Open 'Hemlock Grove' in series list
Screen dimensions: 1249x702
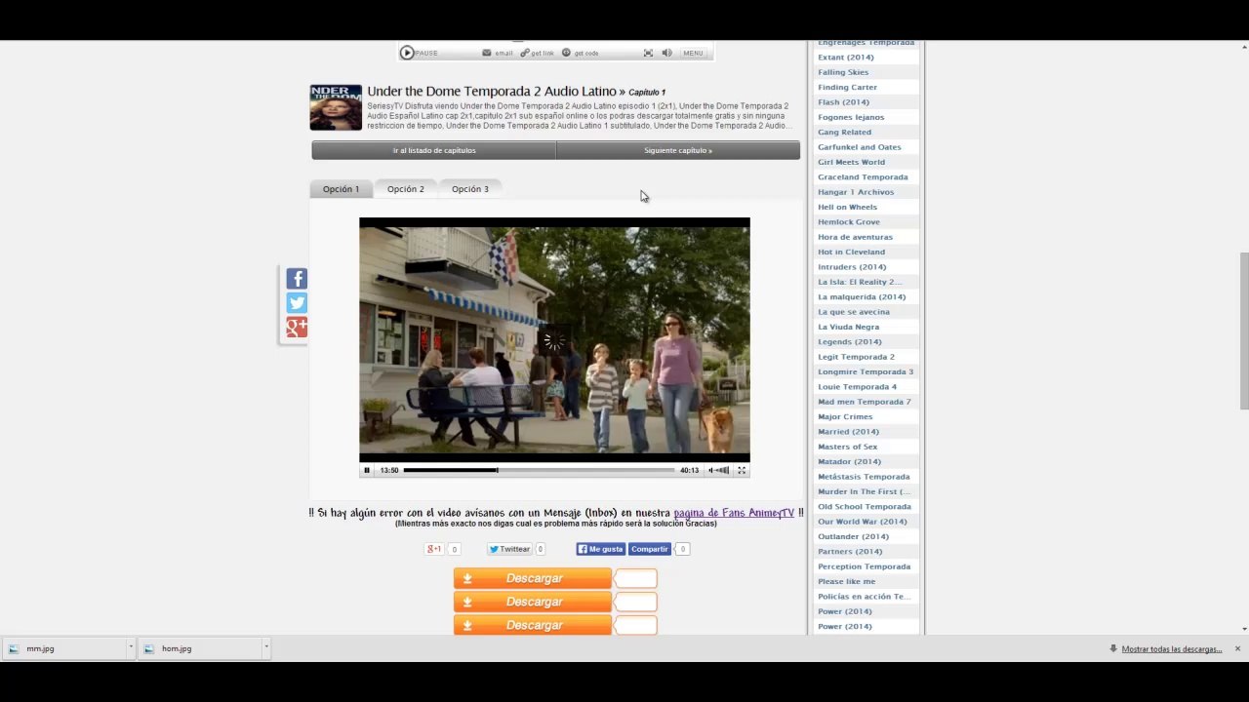(849, 222)
